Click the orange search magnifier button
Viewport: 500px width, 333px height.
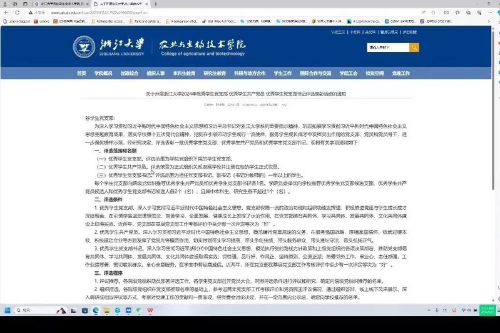(x=414, y=47)
